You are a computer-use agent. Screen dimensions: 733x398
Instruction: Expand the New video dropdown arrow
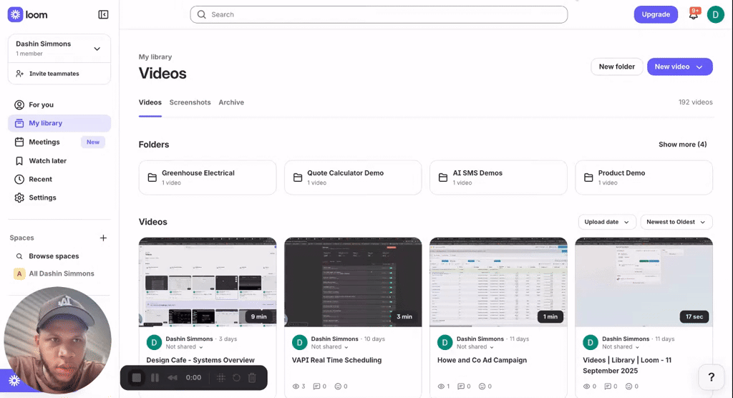click(x=699, y=67)
